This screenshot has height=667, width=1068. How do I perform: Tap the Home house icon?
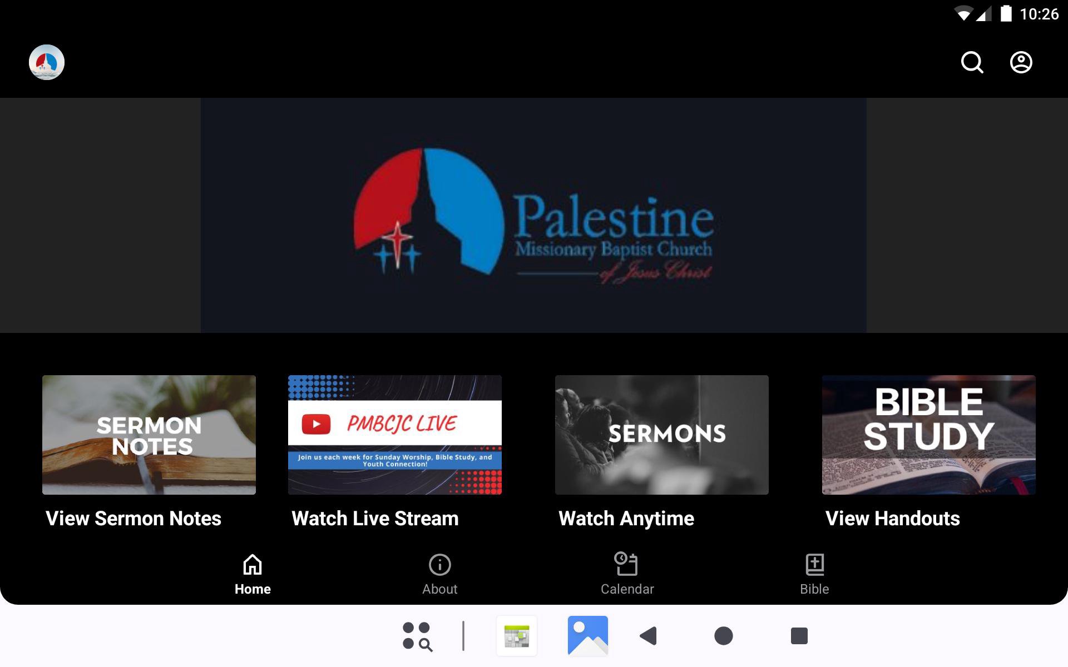tap(253, 565)
